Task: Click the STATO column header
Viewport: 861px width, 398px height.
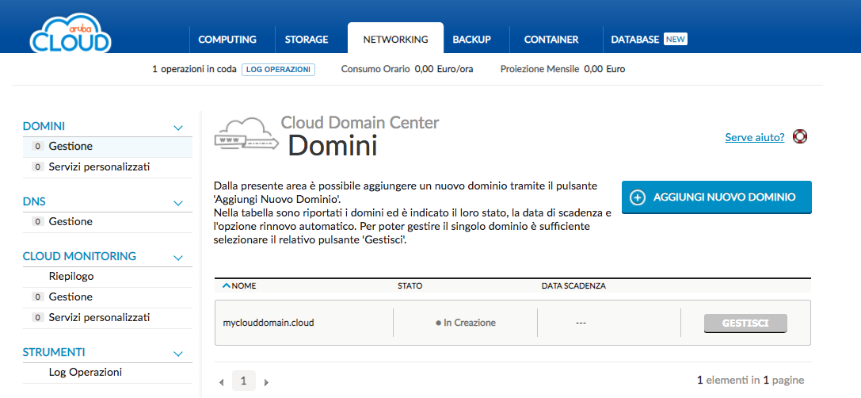Action: pos(410,286)
